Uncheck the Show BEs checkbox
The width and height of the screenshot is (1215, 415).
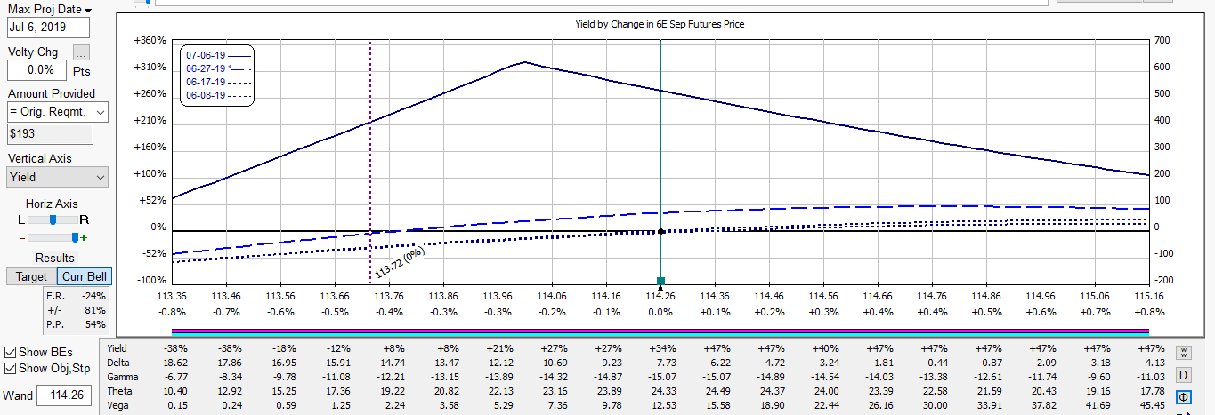click(x=10, y=353)
